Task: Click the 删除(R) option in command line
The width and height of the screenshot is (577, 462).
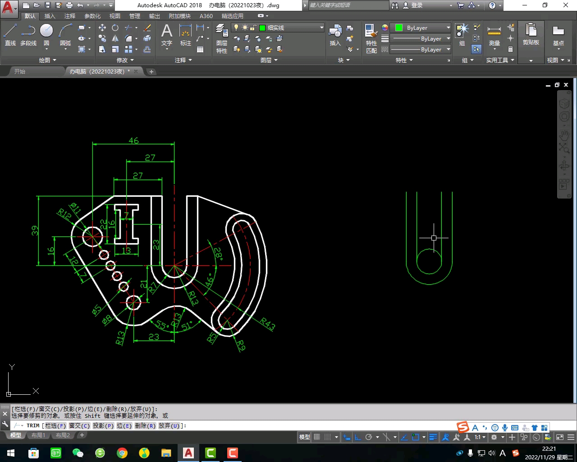Action: (x=145, y=425)
